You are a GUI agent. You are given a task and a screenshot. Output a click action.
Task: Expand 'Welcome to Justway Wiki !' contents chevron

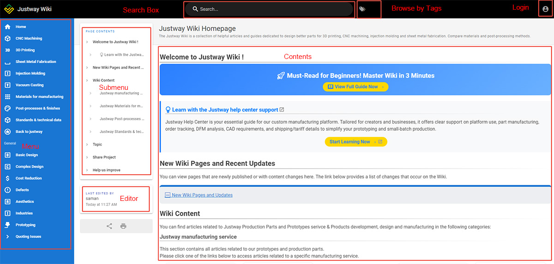(x=87, y=42)
